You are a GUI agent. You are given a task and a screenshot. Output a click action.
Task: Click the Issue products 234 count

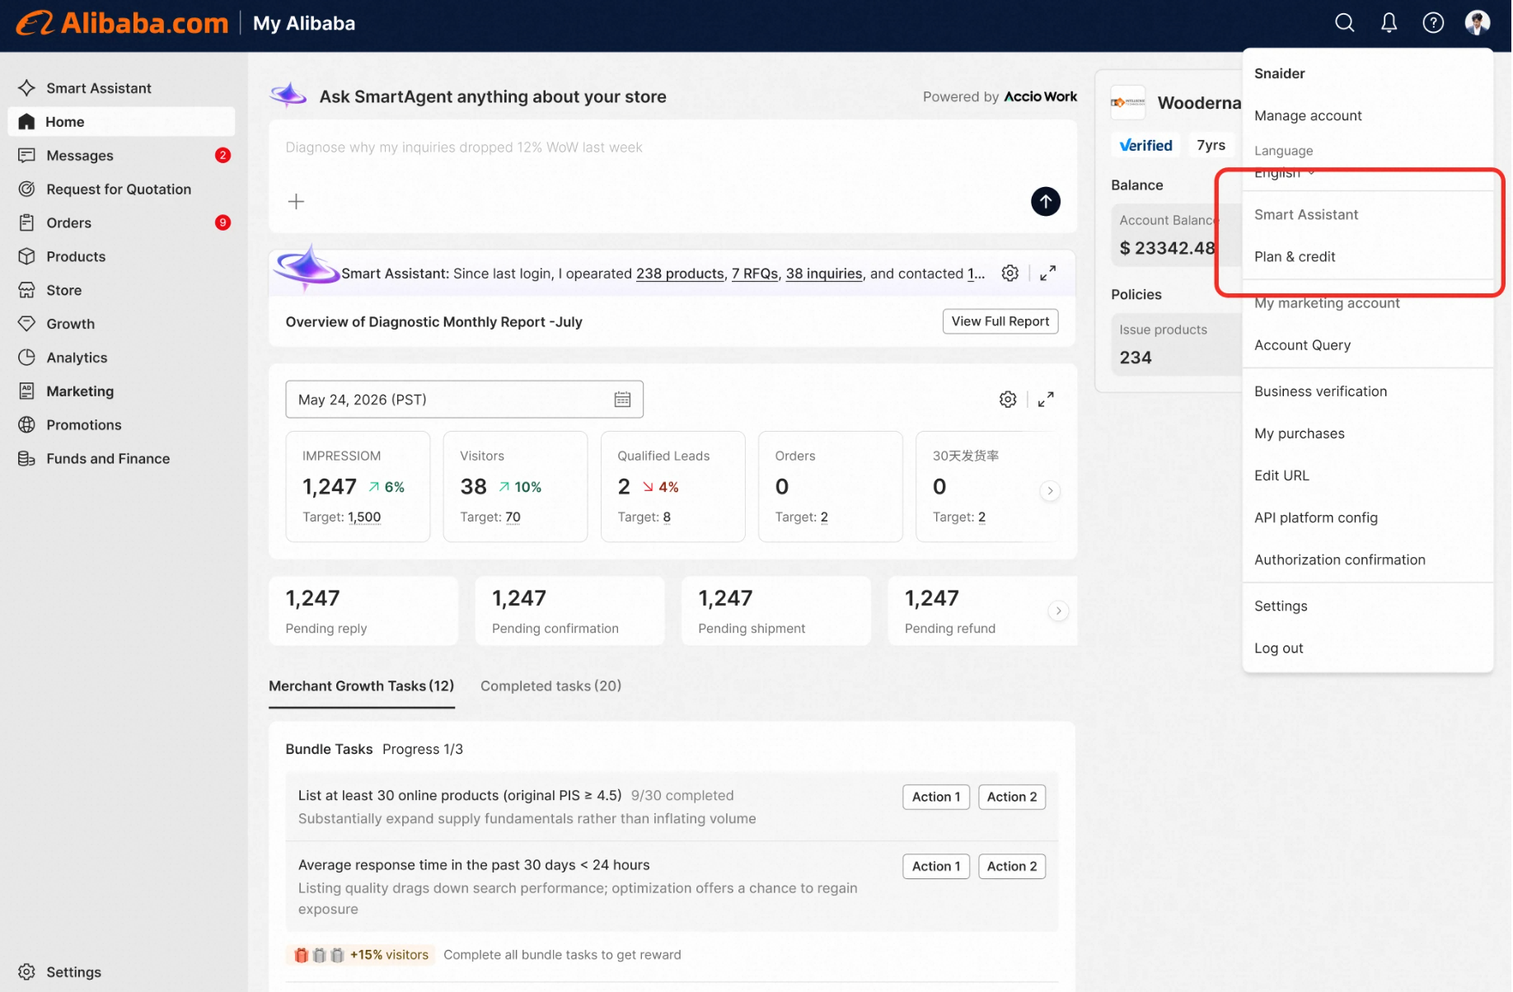(x=1136, y=358)
